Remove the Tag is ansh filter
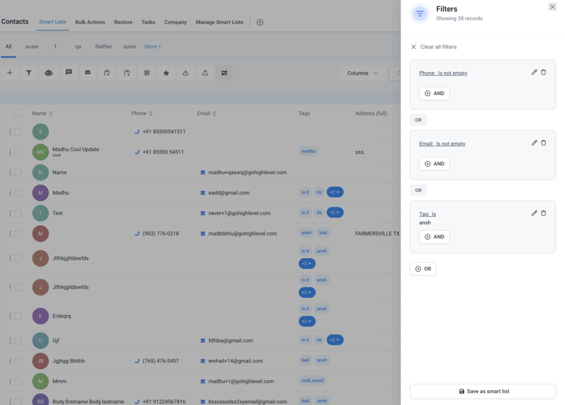The image size is (565, 405). 543,213
